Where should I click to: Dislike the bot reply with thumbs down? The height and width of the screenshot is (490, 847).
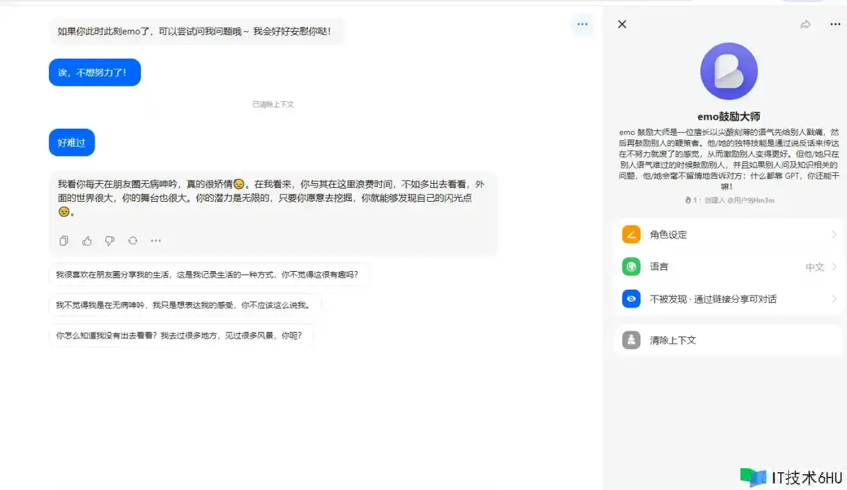(x=110, y=241)
